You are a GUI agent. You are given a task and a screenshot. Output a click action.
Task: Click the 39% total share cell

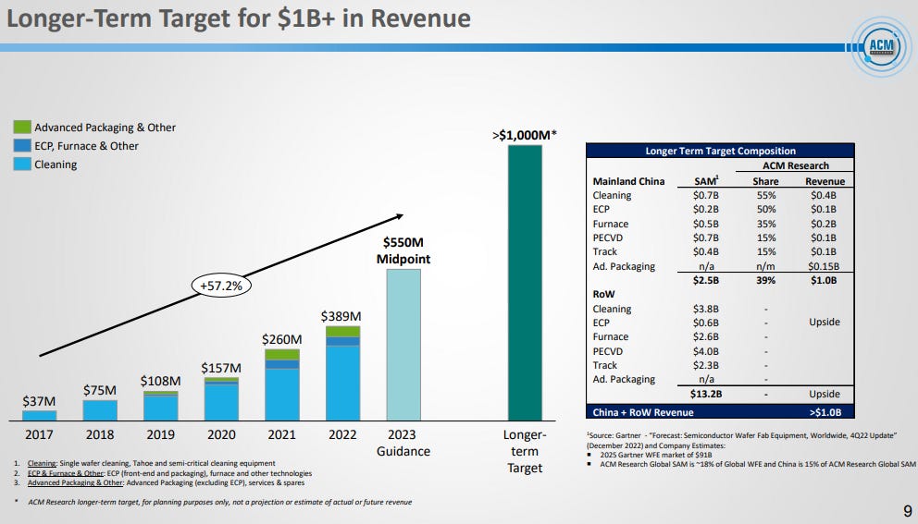pyautogui.click(x=766, y=281)
